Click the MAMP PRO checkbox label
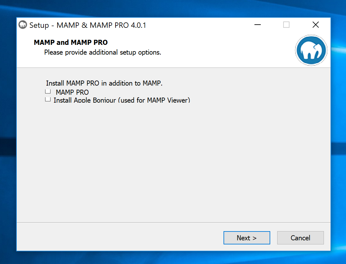346x264 pixels. click(72, 92)
